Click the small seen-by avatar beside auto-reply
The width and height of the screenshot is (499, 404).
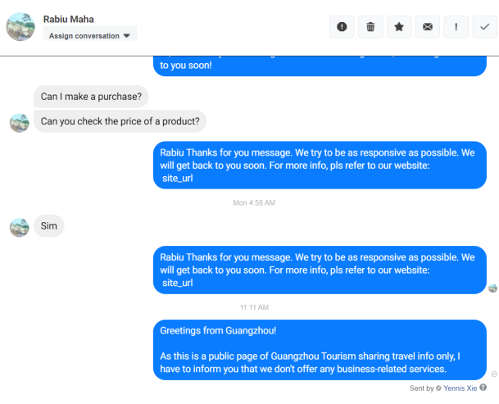coord(492,288)
